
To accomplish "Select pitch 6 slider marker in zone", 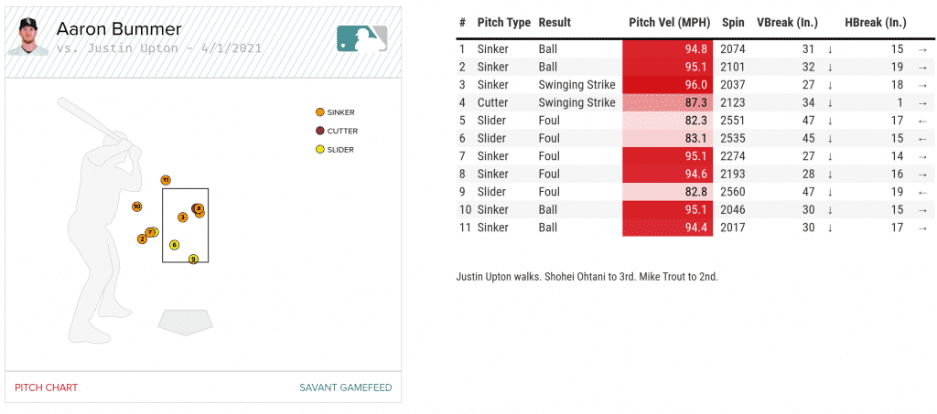I will (x=174, y=244).
